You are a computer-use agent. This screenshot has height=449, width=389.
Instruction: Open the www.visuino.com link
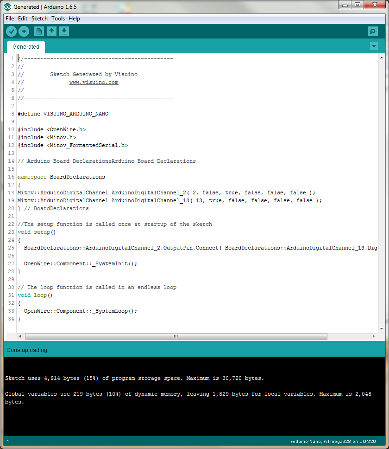[94, 82]
